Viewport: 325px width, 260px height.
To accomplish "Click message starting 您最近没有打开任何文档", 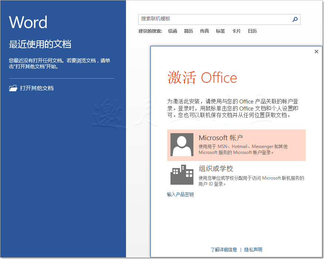I will (x=59, y=63).
